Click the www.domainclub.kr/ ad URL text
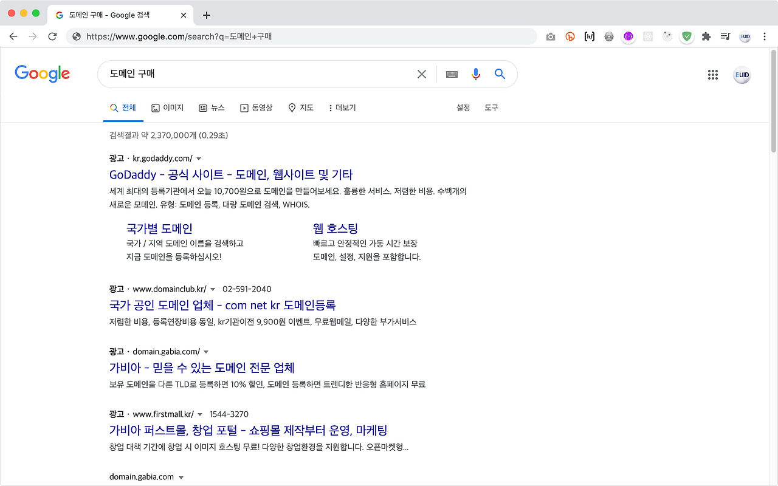This screenshot has height=486, width=778. click(x=170, y=289)
